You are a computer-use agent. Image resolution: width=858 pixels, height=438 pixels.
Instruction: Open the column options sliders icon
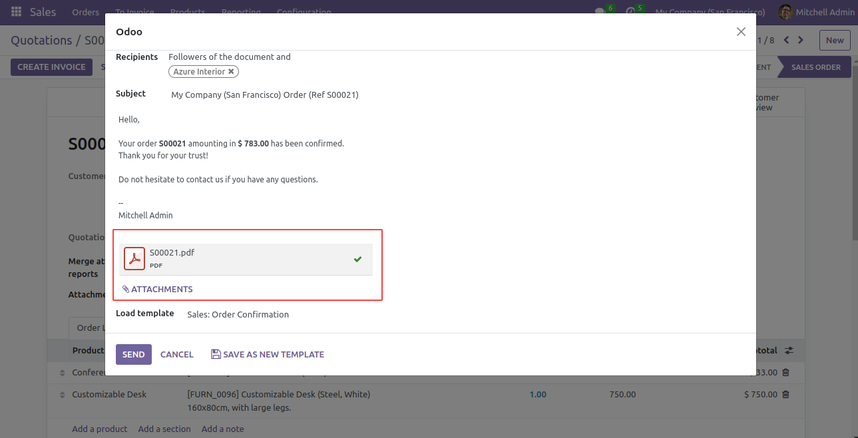(x=789, y=350)
